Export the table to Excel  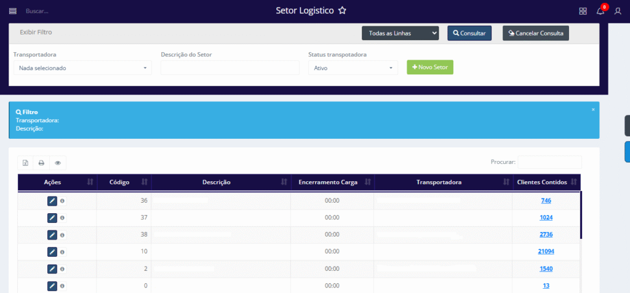(25, 163)
